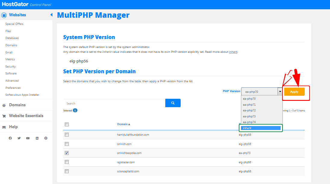Uncheck the onlivichbespoke.com checkbox

click(x=67, y=153)
